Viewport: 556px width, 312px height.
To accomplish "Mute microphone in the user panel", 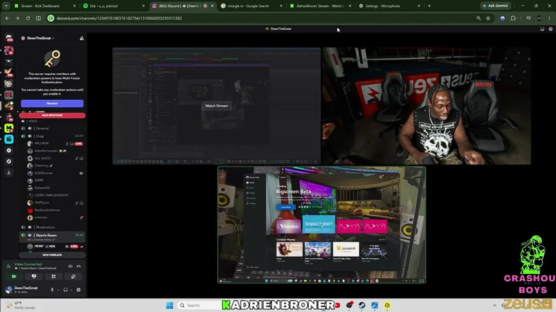I will coord(52,290).
